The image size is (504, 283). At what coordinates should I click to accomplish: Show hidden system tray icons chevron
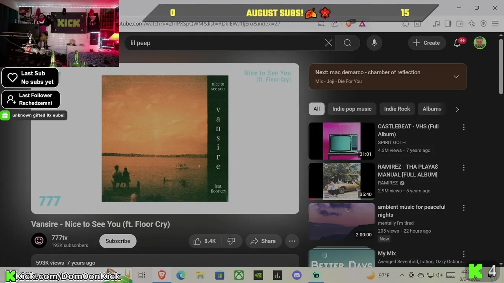(x=402, y=275)
